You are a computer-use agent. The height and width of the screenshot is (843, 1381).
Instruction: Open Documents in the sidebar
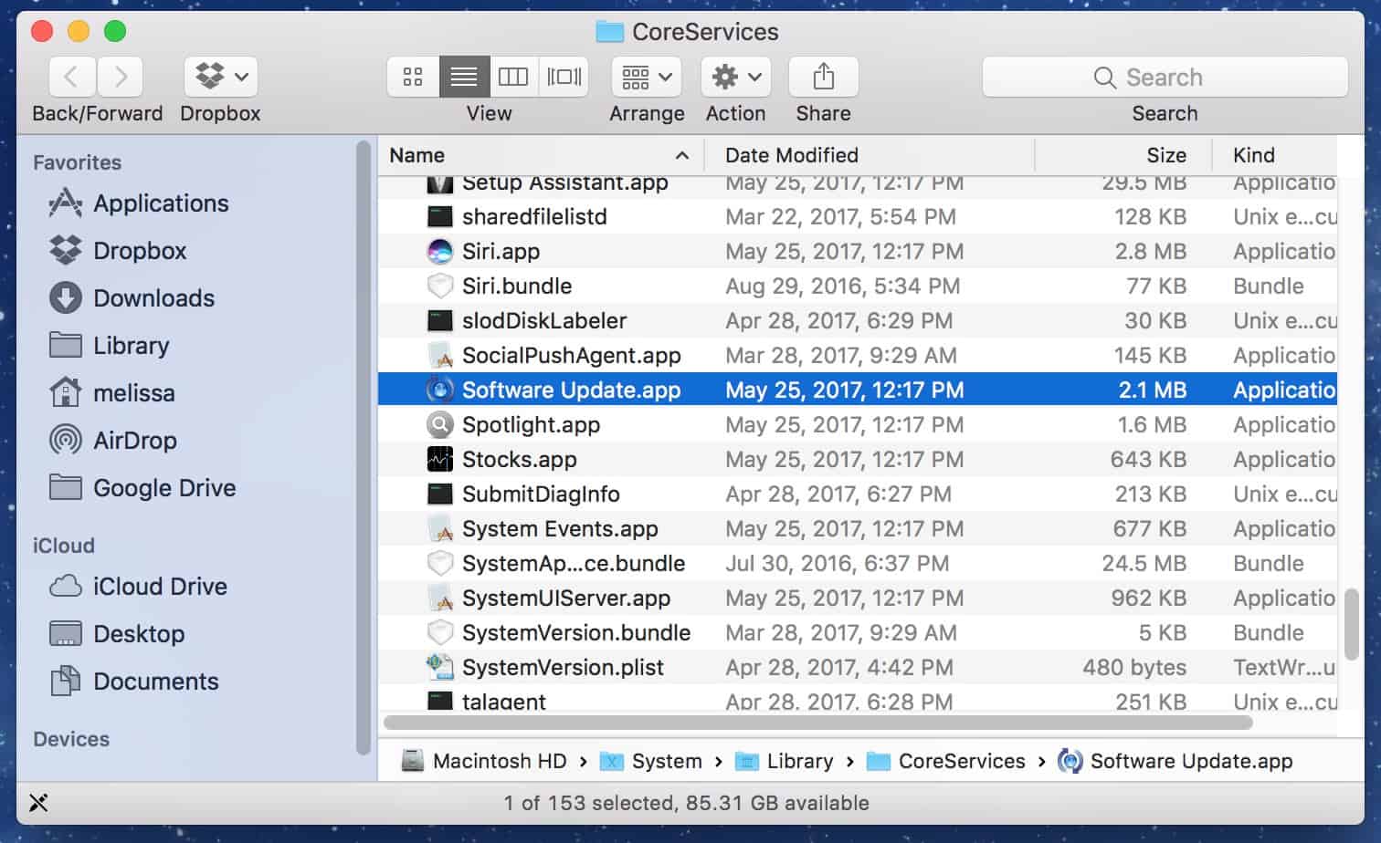point(133,682)
